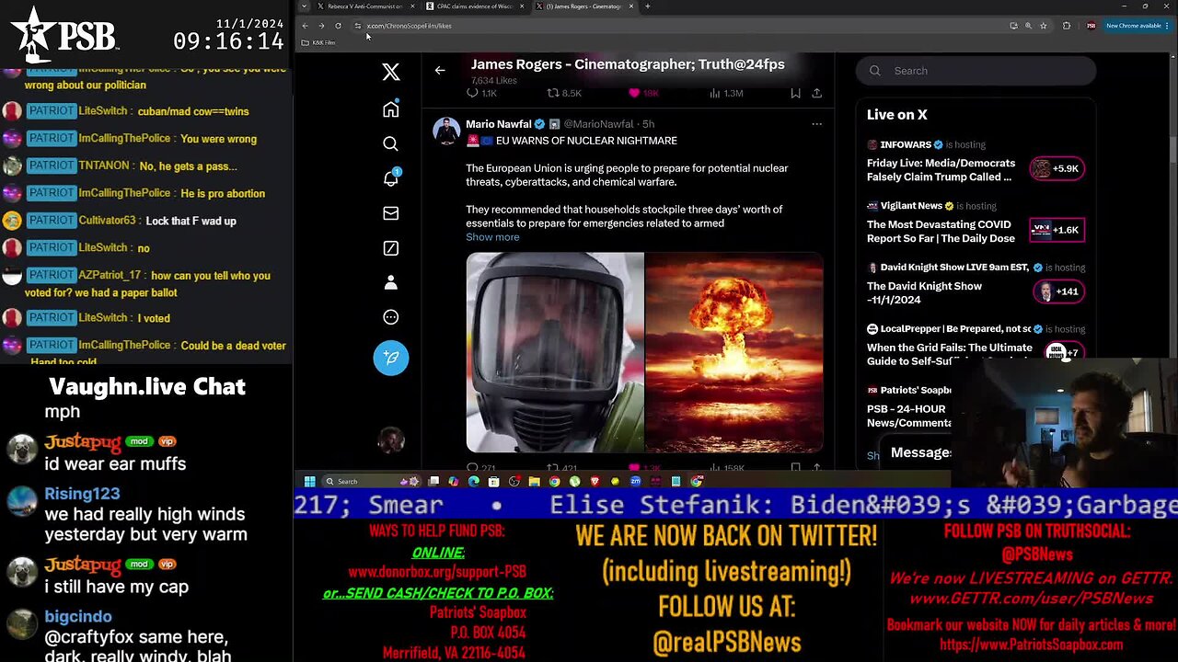This screenshot has width=1178, height=662.
Task: View the gas mask image
Action: 555,353
